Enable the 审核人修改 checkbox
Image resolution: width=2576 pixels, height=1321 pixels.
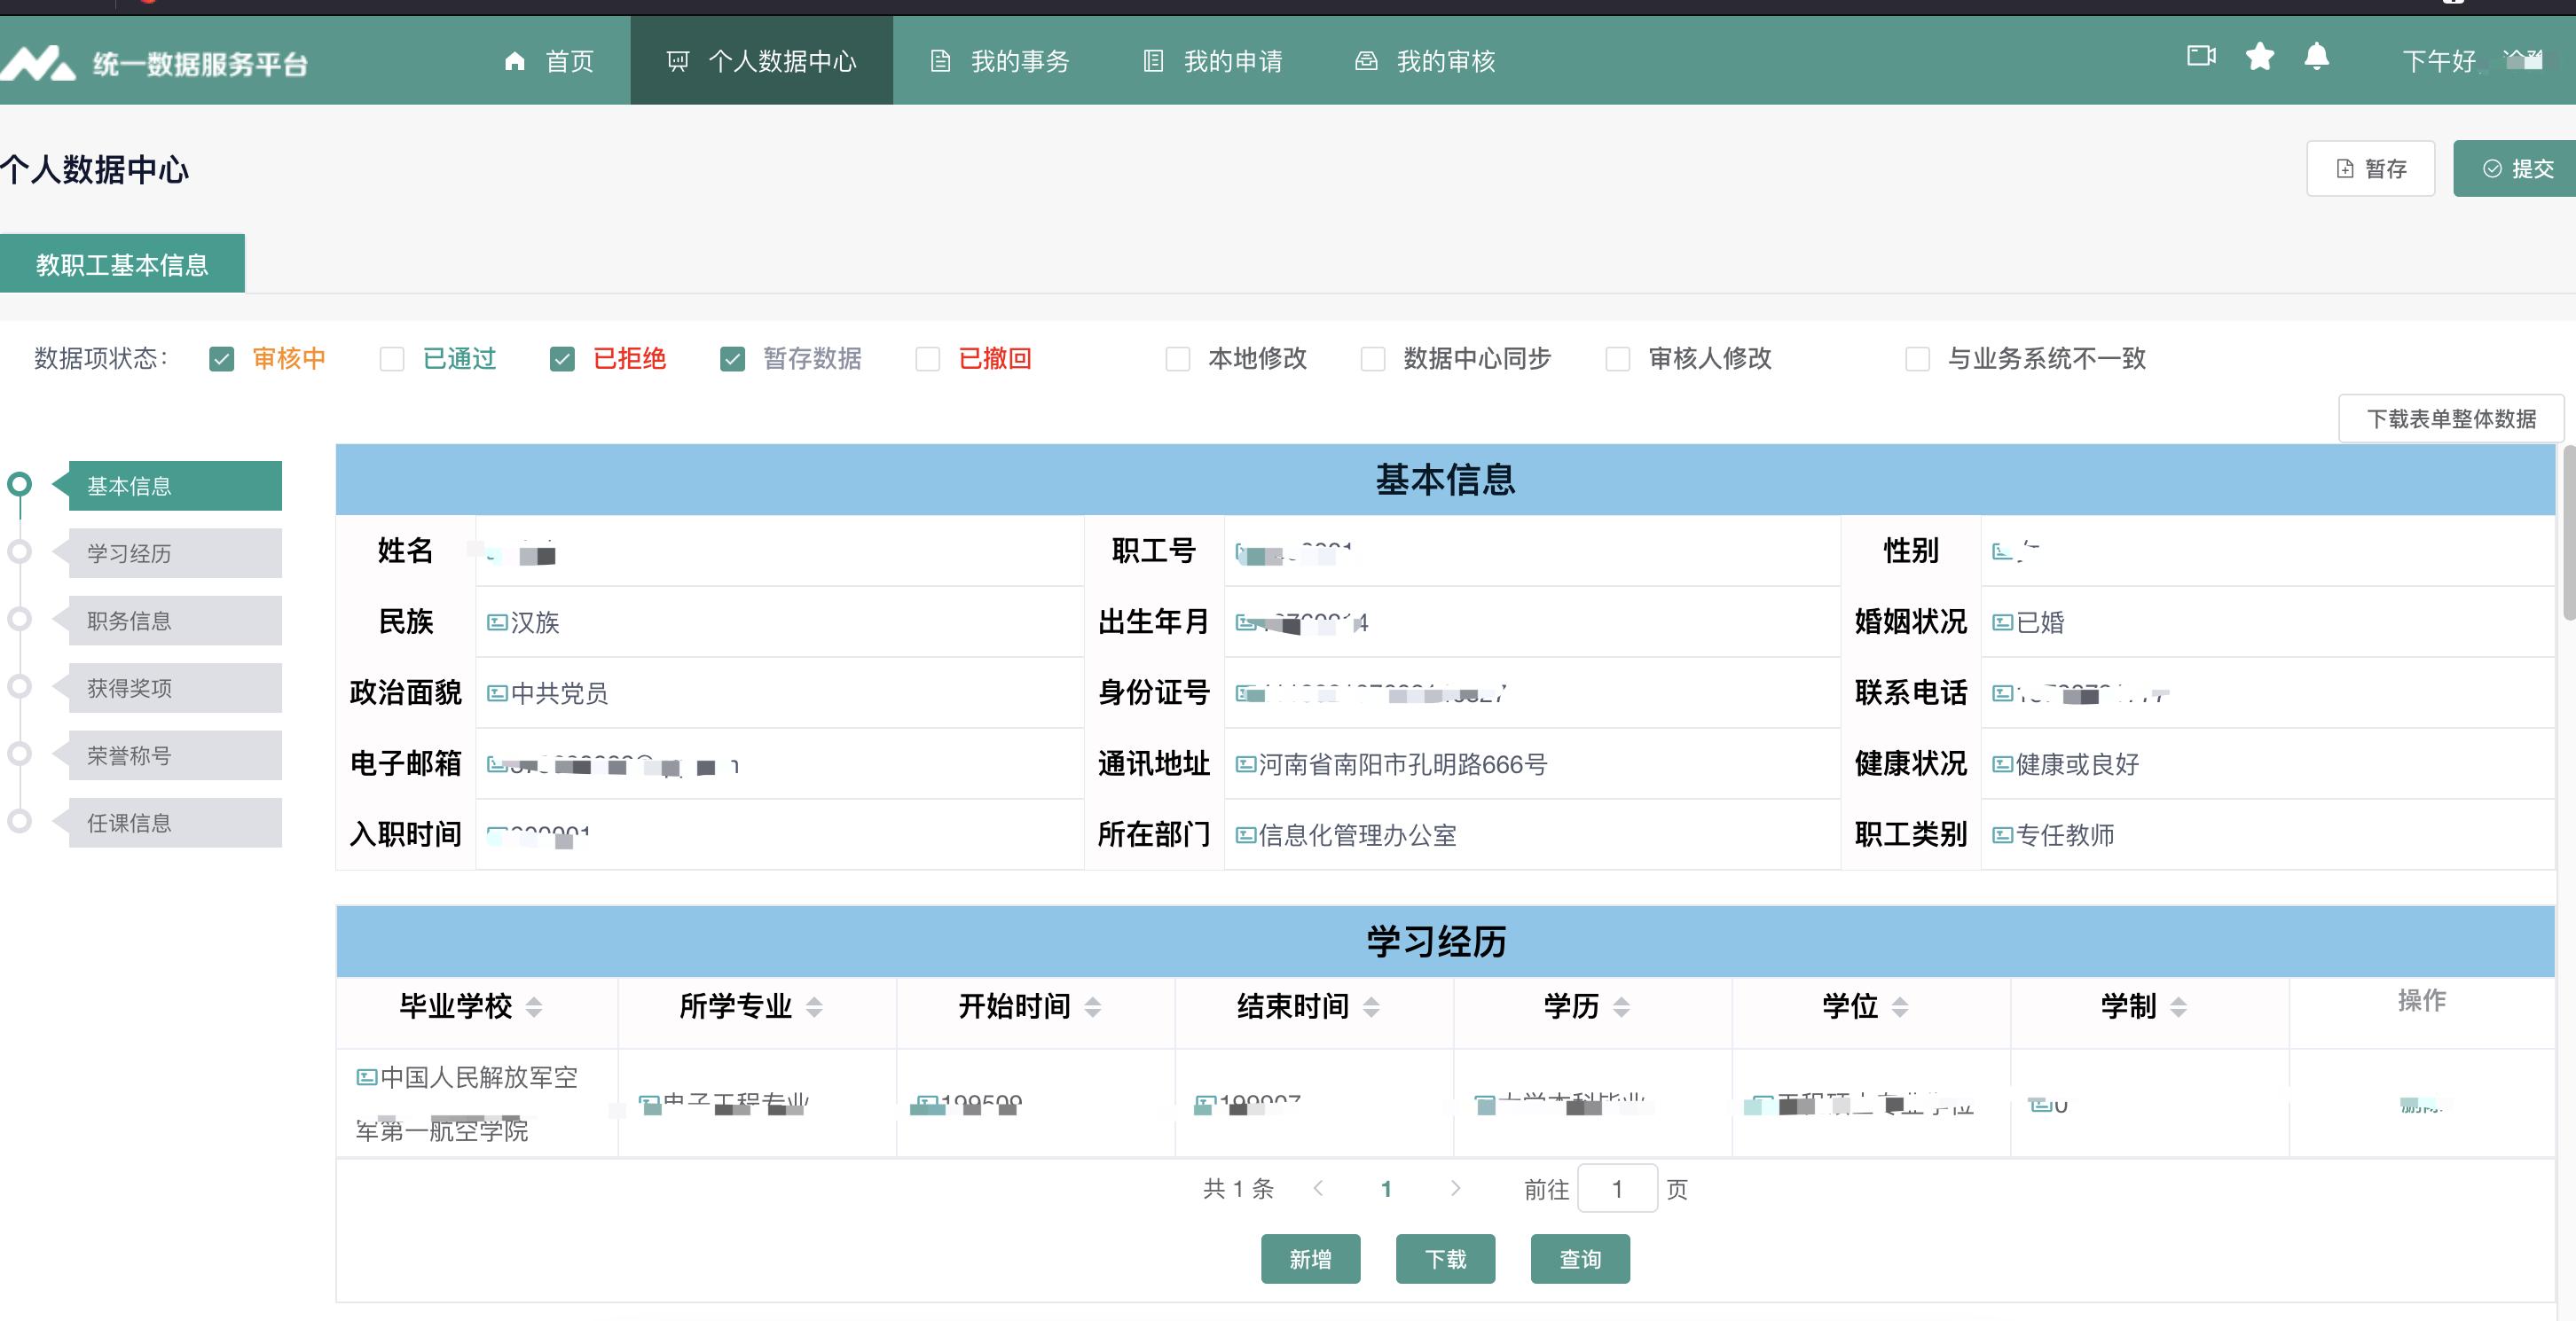1618,359
